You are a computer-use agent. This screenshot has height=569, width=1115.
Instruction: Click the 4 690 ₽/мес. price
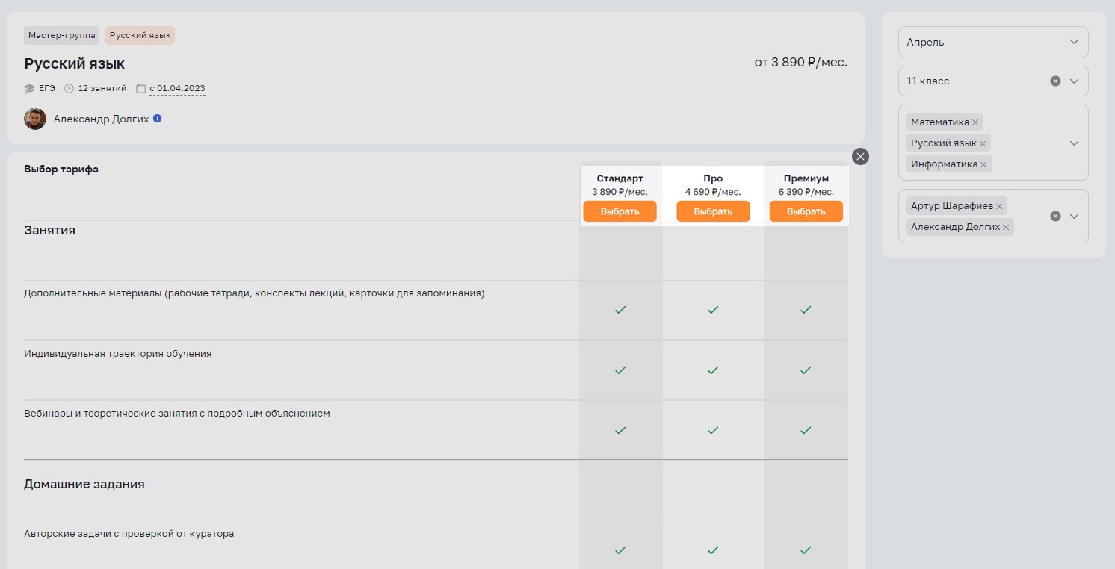(713, 192)
